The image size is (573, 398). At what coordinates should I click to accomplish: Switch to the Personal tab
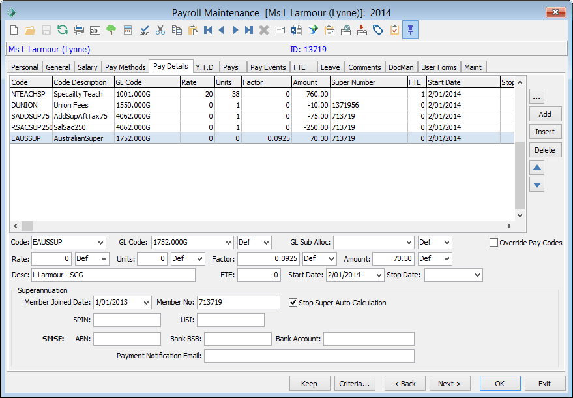click(x=25, y=67)
